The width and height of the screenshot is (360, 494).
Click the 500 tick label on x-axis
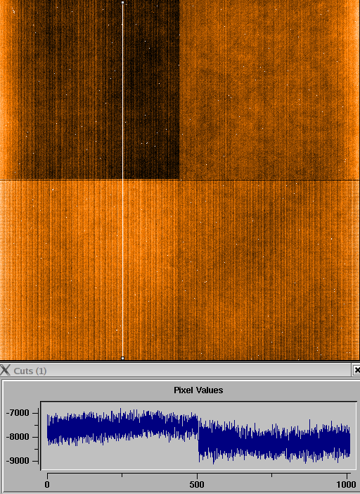197,484
